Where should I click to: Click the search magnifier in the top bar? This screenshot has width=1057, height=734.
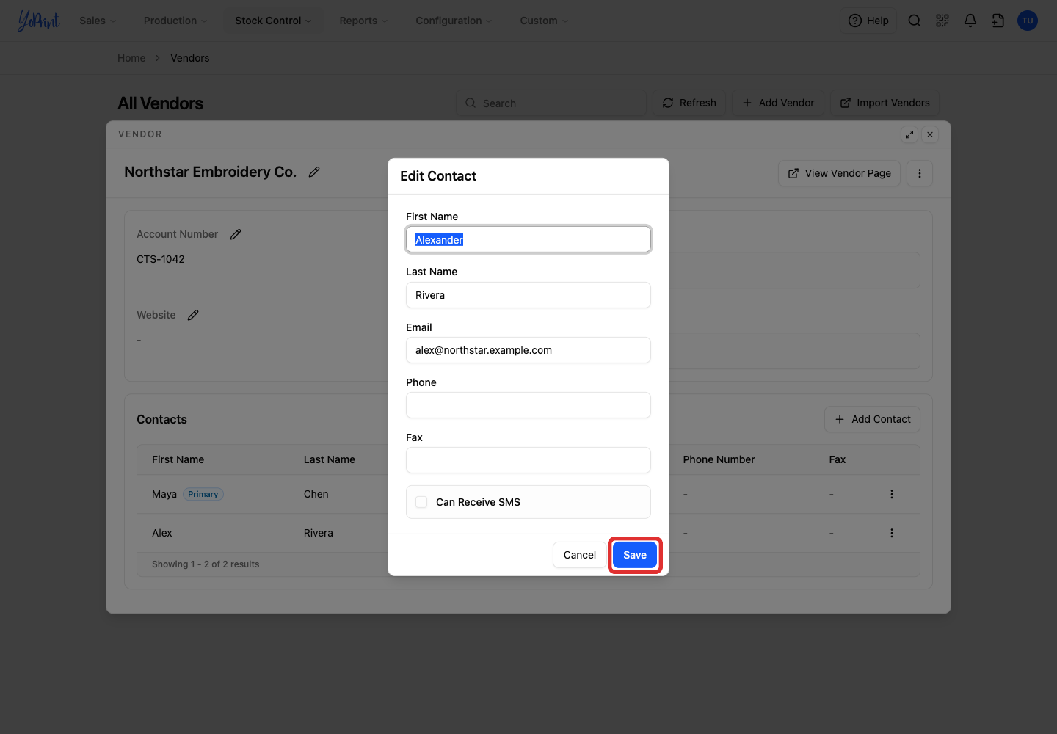point(915,21)
